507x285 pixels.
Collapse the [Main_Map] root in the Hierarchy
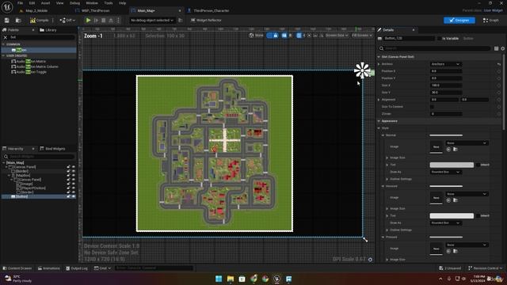click(x=4, y=163)
